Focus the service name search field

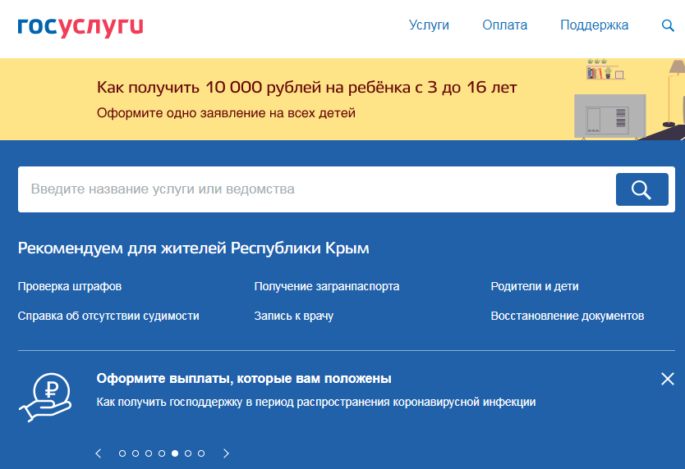tap(317, 189)
